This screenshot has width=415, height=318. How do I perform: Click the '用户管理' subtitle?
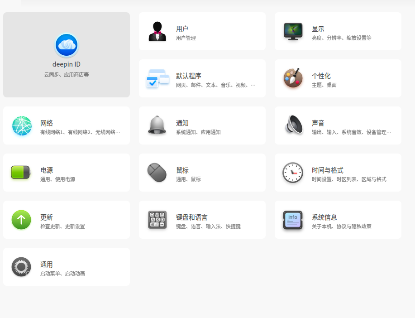click(x=186, y=38)
